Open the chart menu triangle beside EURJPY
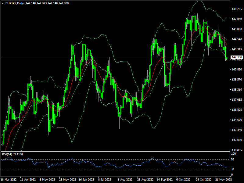244x183 pixels. point(3,3)
